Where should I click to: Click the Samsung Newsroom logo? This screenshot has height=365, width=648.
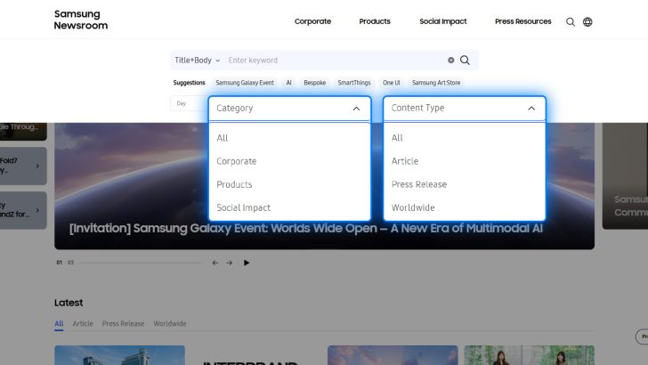(80, 20)
